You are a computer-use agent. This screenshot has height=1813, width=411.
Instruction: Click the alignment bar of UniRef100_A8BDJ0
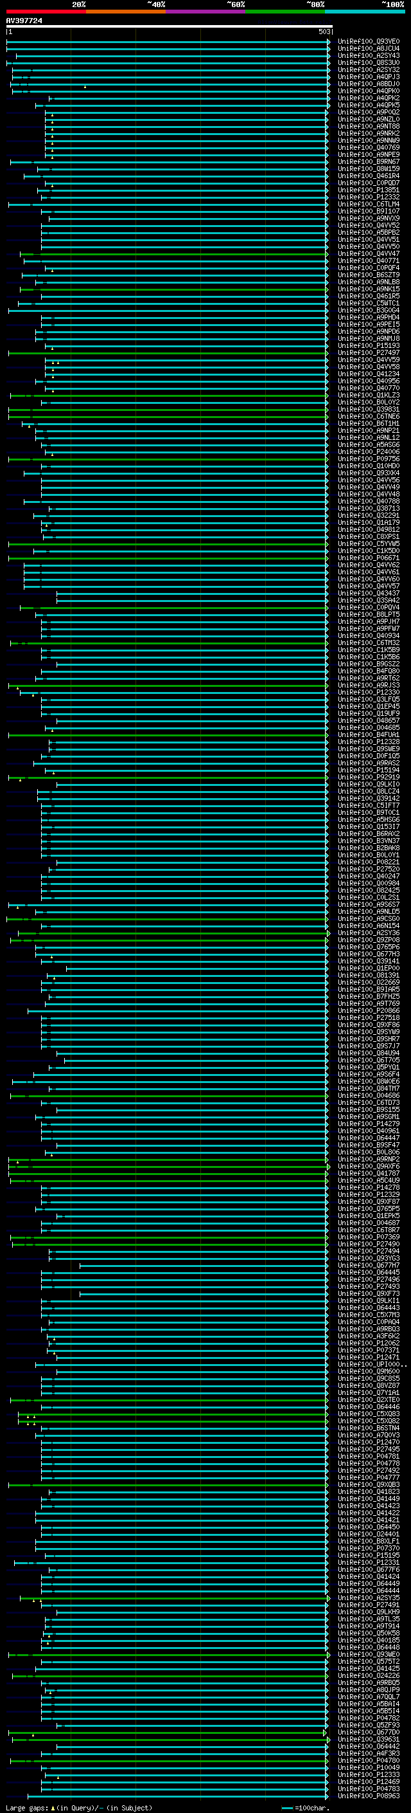pos(170,84)
